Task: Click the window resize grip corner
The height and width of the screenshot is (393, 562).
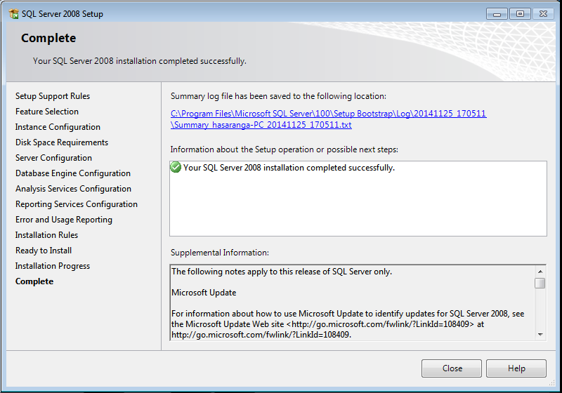Action: [x=552, y=382]
